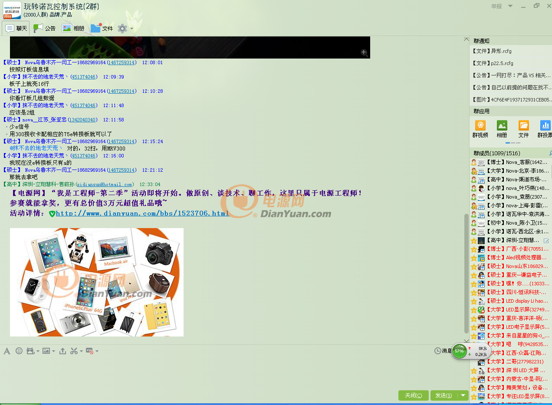Click the green shield icon before the dianyuan link
The height and width of the screenshot is (405, 552).
pyautogui.click(x=52, y=214)
